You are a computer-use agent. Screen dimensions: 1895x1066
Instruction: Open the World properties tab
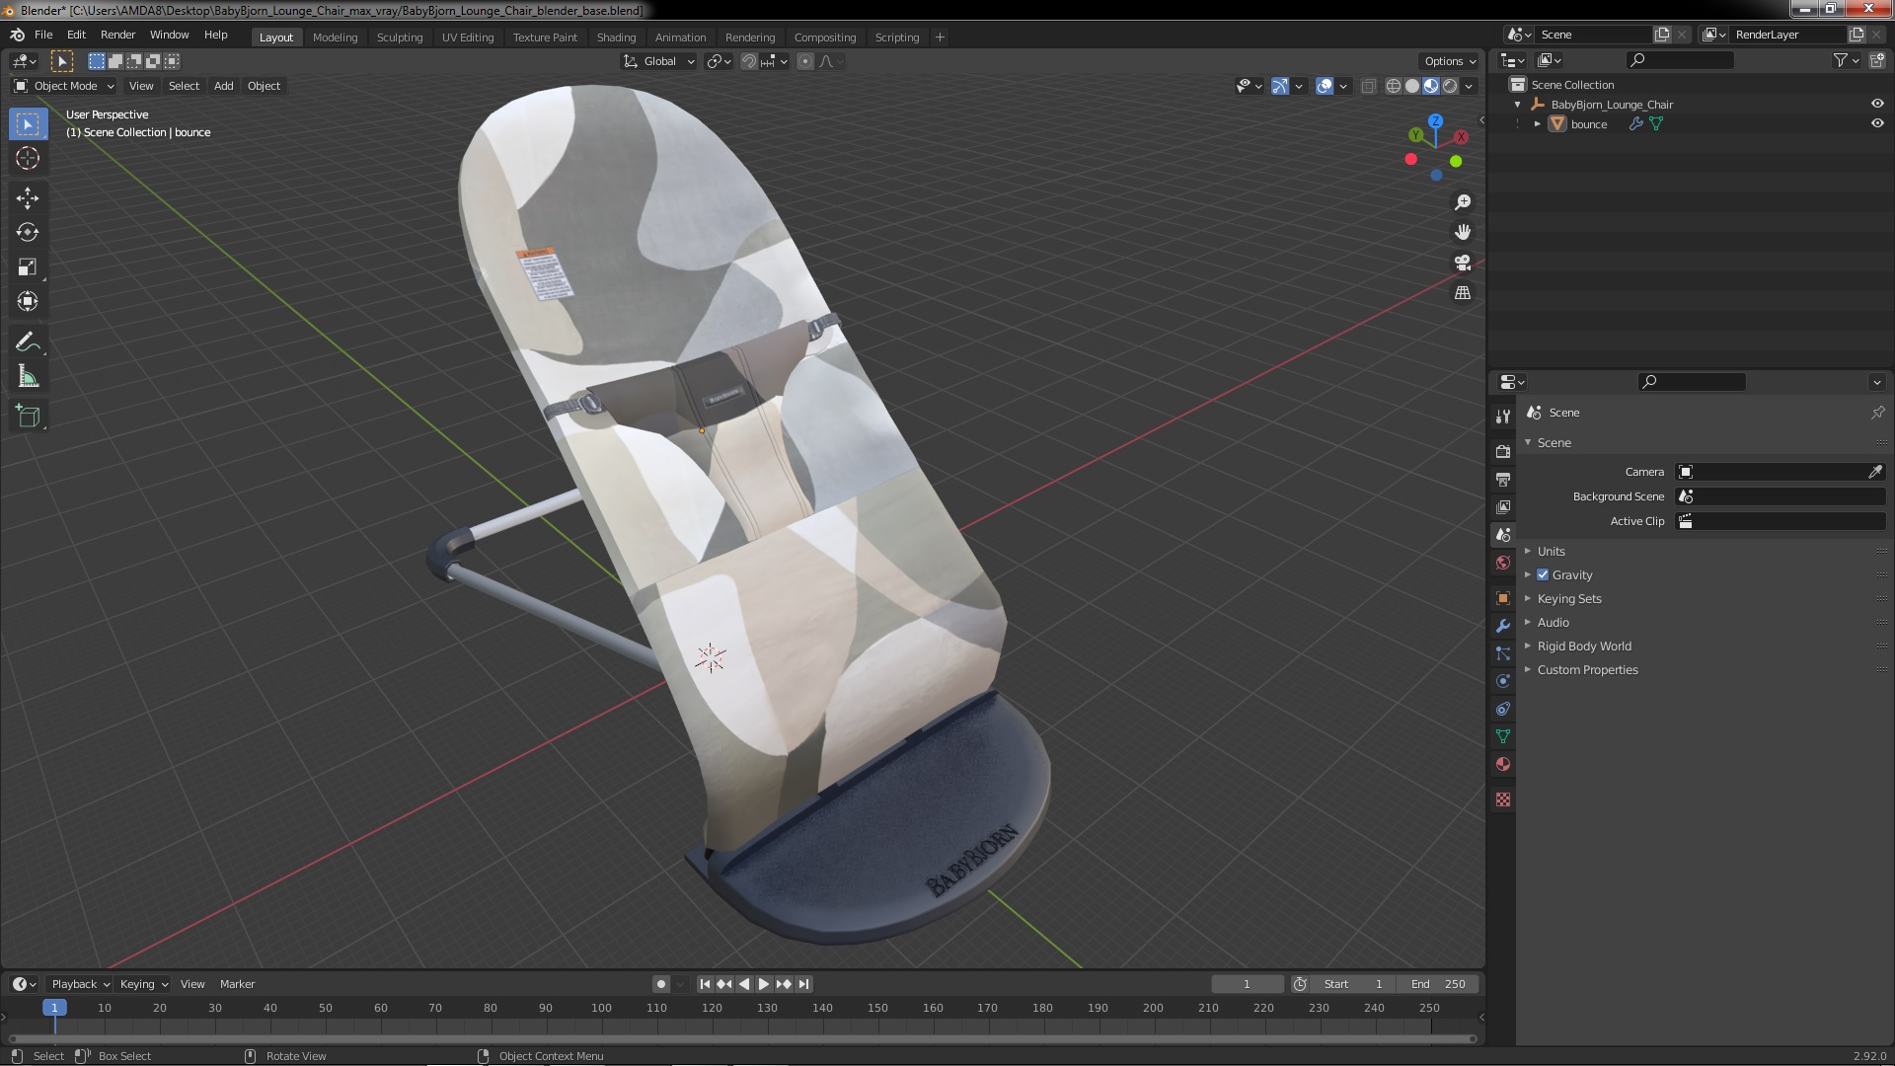(x=1503, y=563)
